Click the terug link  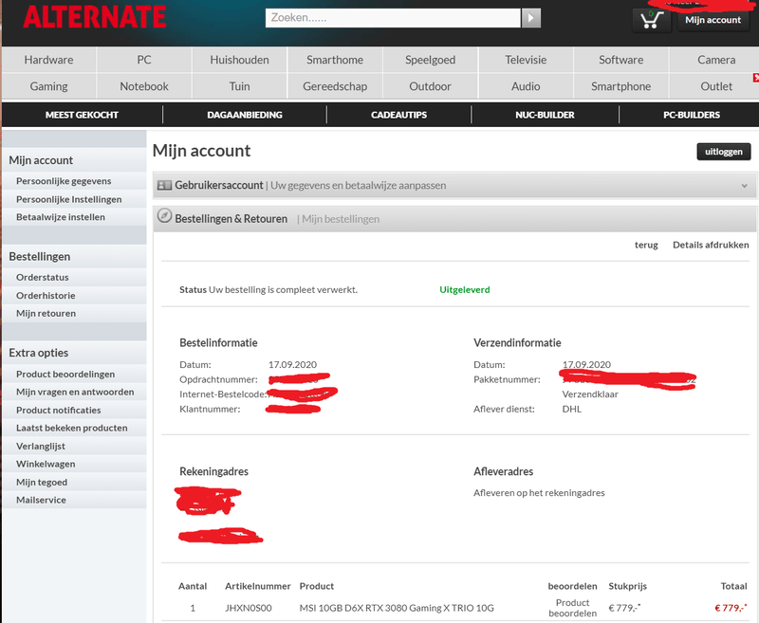pos(646,246)
